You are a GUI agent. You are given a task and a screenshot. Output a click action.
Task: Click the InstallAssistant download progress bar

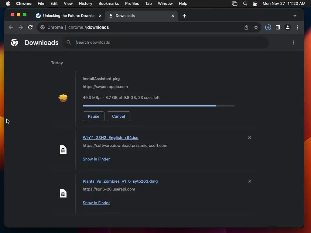click(x=159, y=106)
